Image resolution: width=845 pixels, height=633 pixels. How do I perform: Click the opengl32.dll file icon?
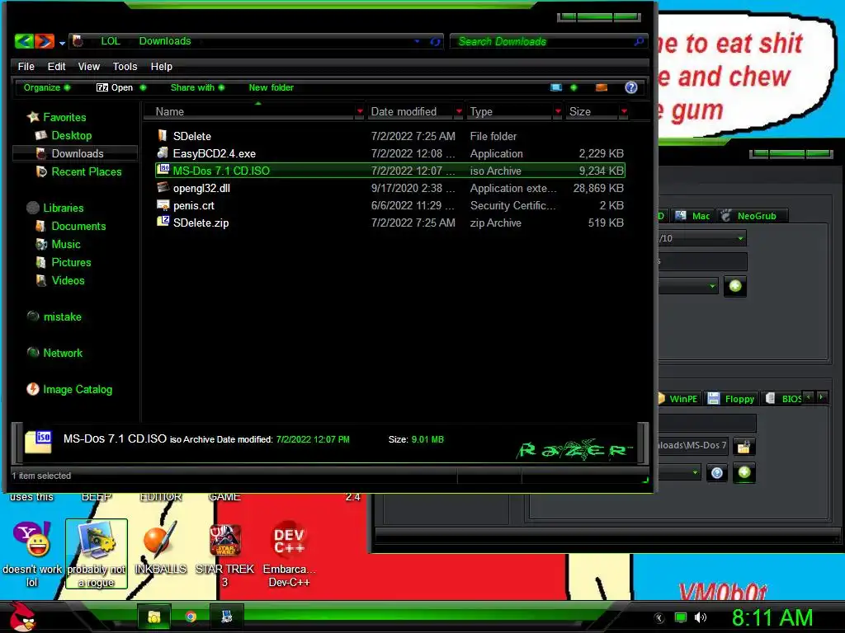pos(163,187)
